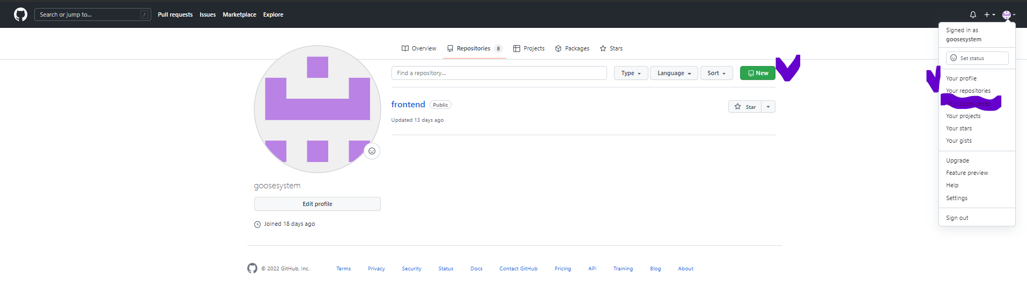Viewport: 1027px width, 287px height.
Task: Open the API footer link
Action: pos(592,269)
